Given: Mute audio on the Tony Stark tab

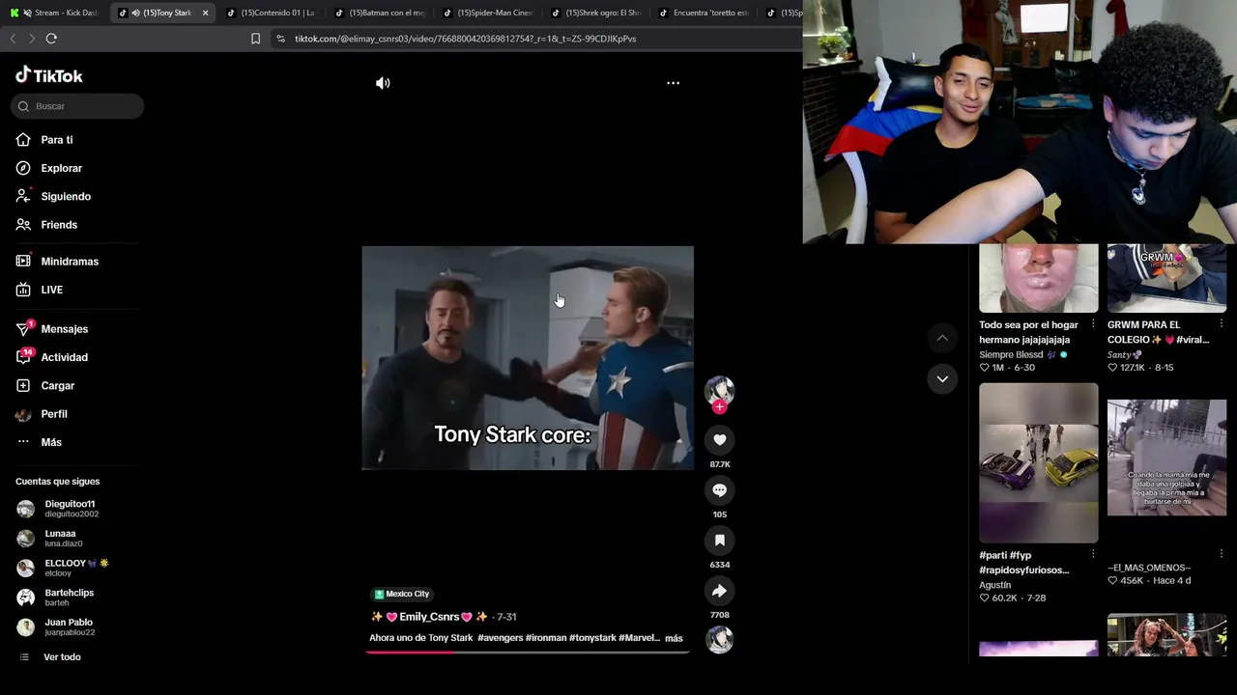Looking at the screenshot, I should [135, 13].
